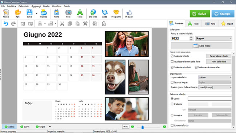Open primo giorno della settimana dropdown
The image size is (236, 133).
click(215, 87)
